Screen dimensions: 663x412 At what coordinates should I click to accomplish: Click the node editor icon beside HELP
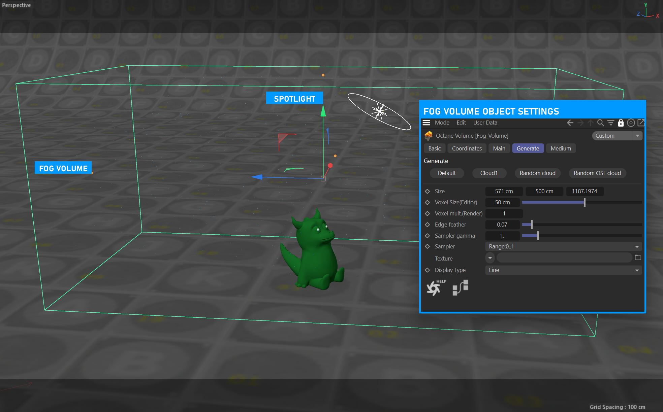[460, 287]
